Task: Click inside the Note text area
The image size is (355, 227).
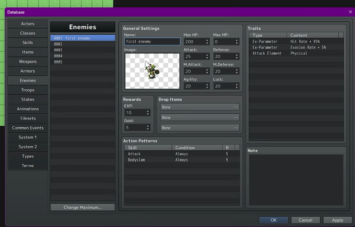Action: pyautogui.click(x=296, y=180)
